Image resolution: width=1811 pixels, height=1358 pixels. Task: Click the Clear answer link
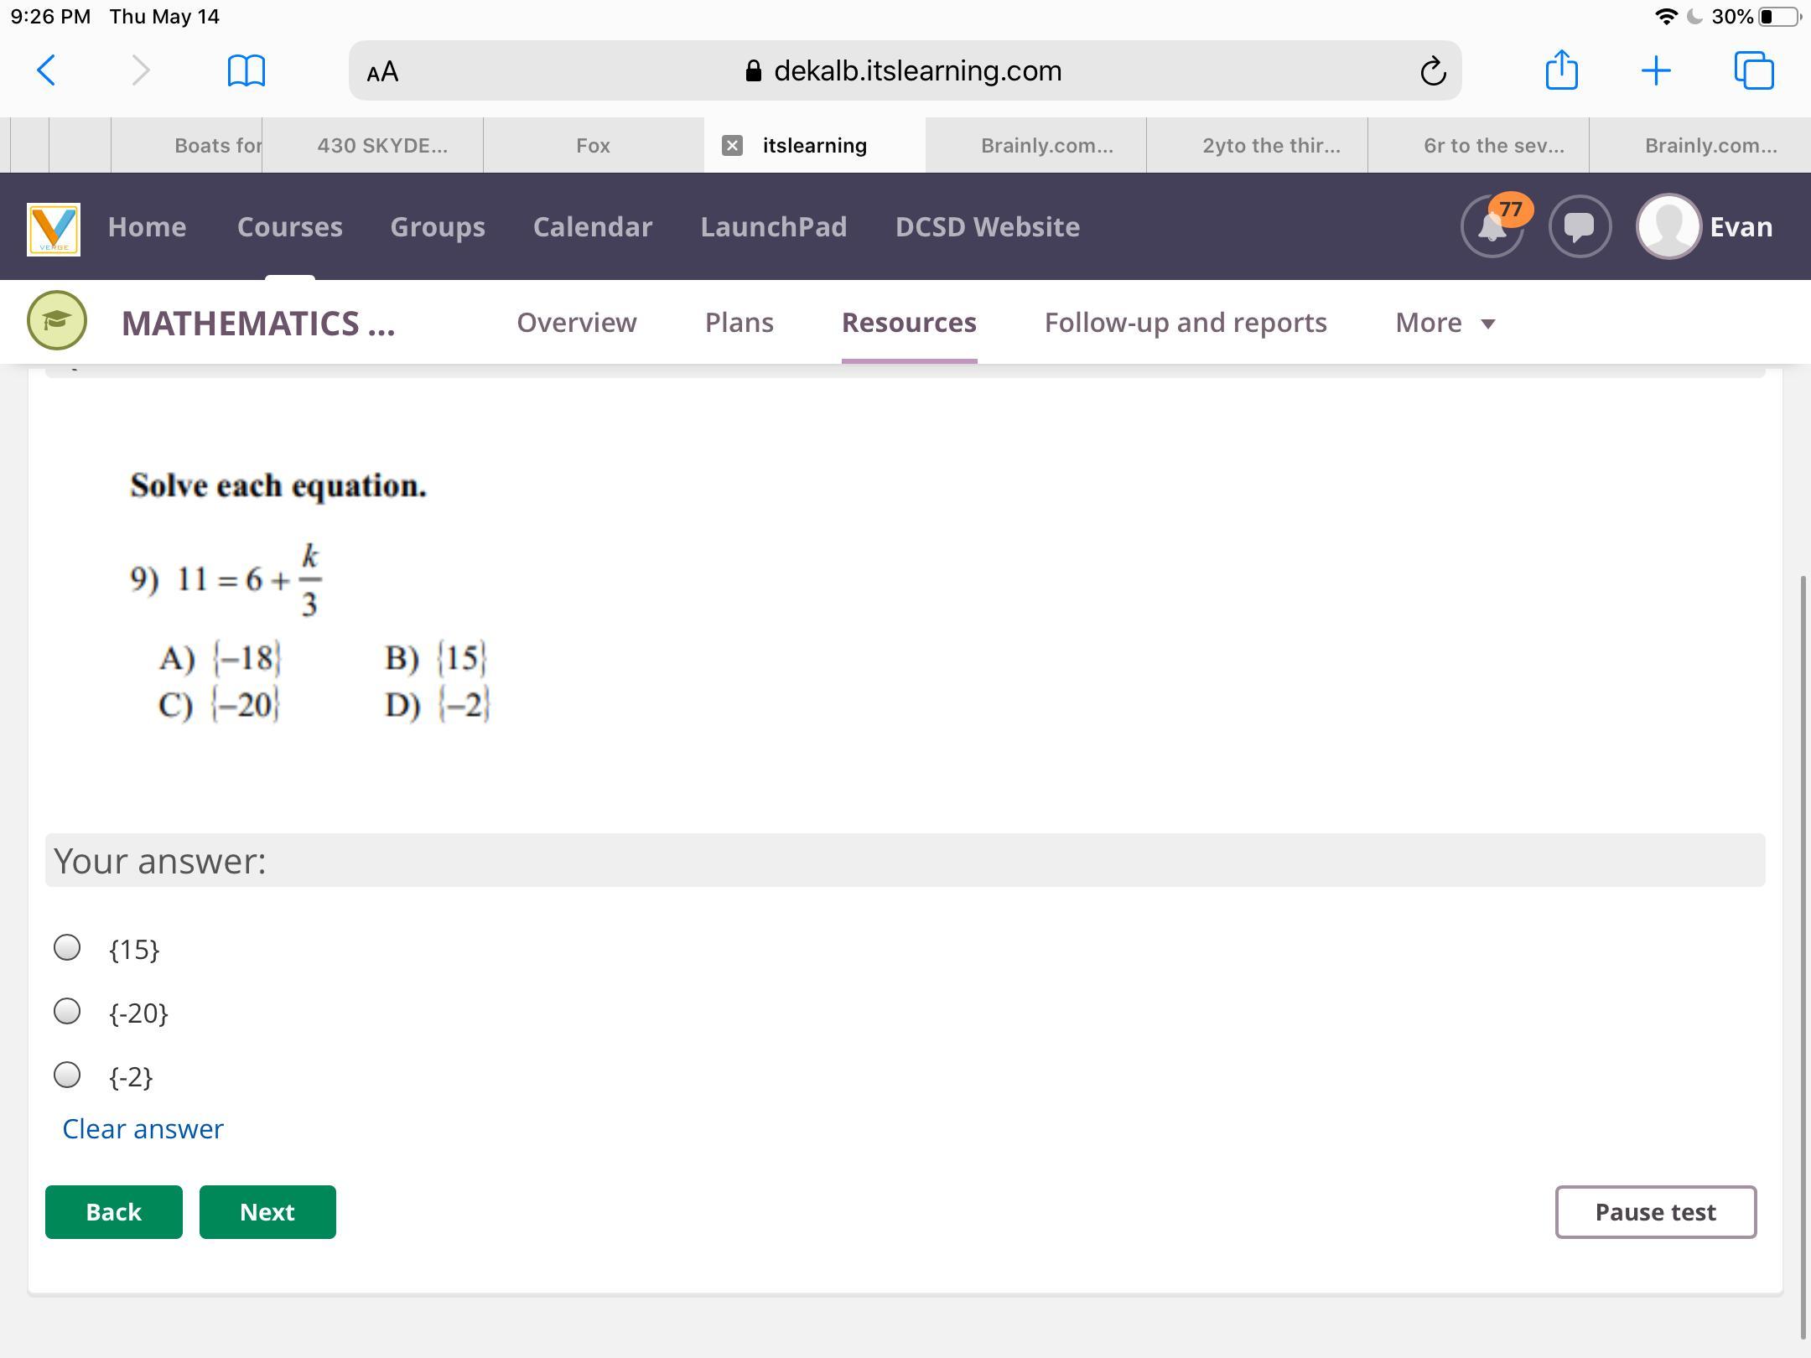click(143, 1129)
